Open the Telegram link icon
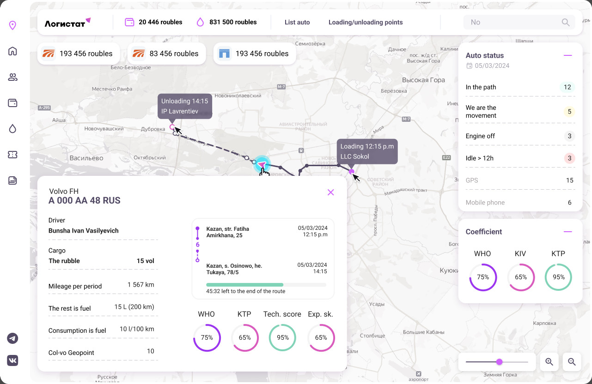Screen dimensions: 592x384 pos(12,338)
